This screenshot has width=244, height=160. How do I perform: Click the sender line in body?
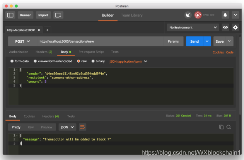click(x=67, y=74)
